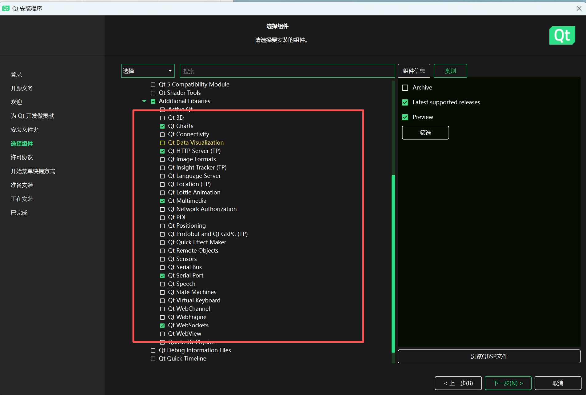Uncheck Qt Serial Port checkbox
The width and height of the screenshot is (586, 395).
click(162, 276)
